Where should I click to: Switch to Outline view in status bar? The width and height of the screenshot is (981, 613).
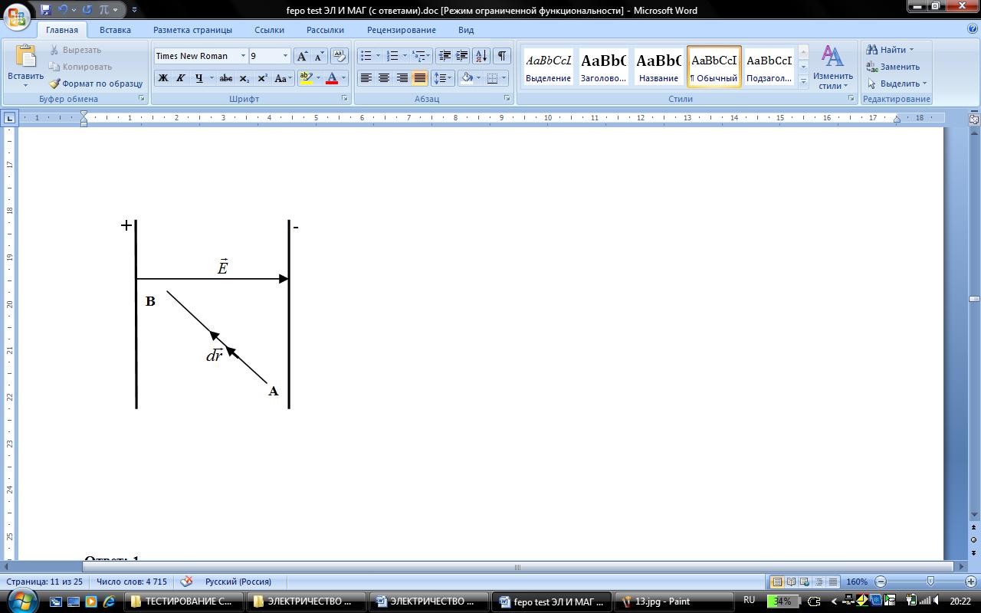819,582
